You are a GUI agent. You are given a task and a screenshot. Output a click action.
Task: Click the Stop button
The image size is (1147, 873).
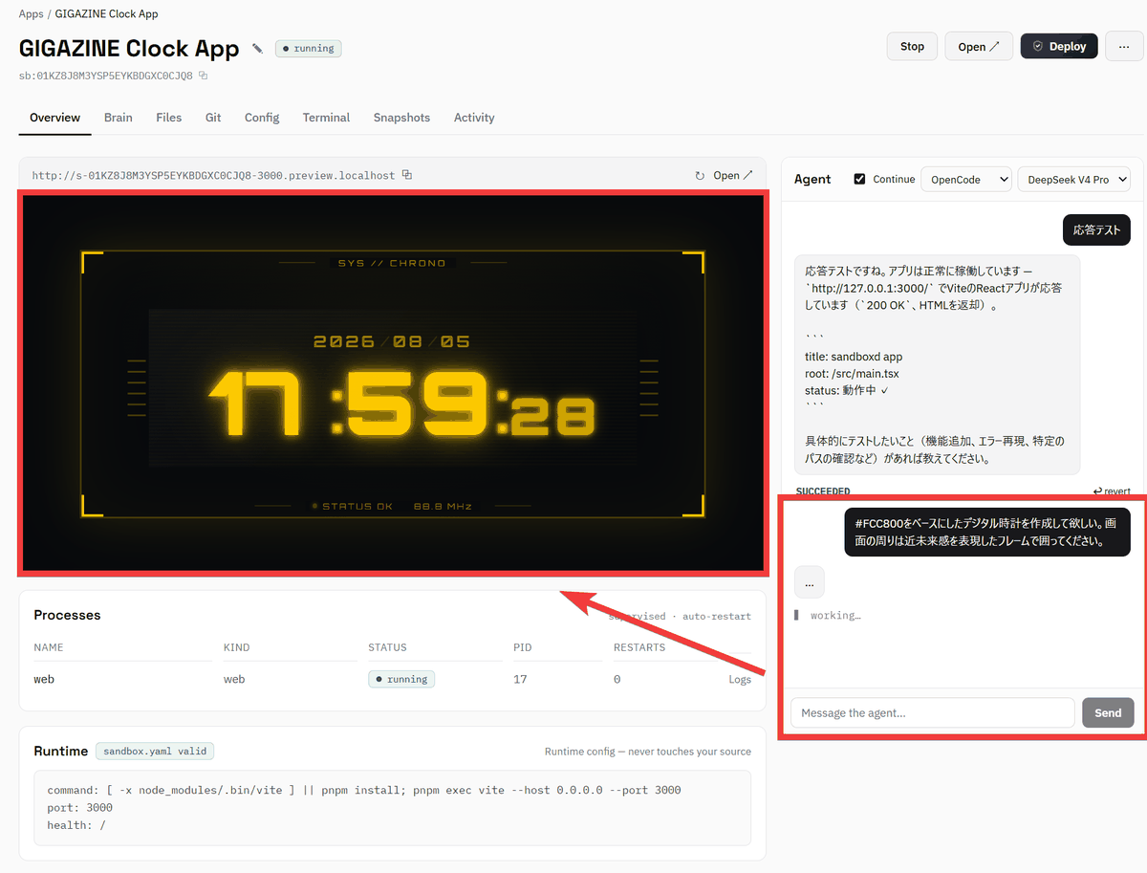coord(912,46)
